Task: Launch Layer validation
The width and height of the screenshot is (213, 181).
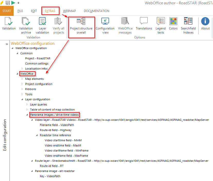Action: coord(42,24)
